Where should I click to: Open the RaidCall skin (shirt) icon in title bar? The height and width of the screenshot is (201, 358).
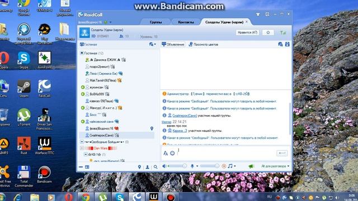(258, 15)
